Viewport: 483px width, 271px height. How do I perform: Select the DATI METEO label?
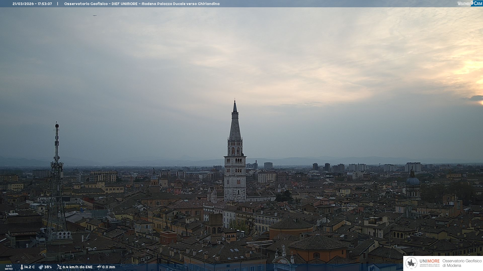coord(9,267)
